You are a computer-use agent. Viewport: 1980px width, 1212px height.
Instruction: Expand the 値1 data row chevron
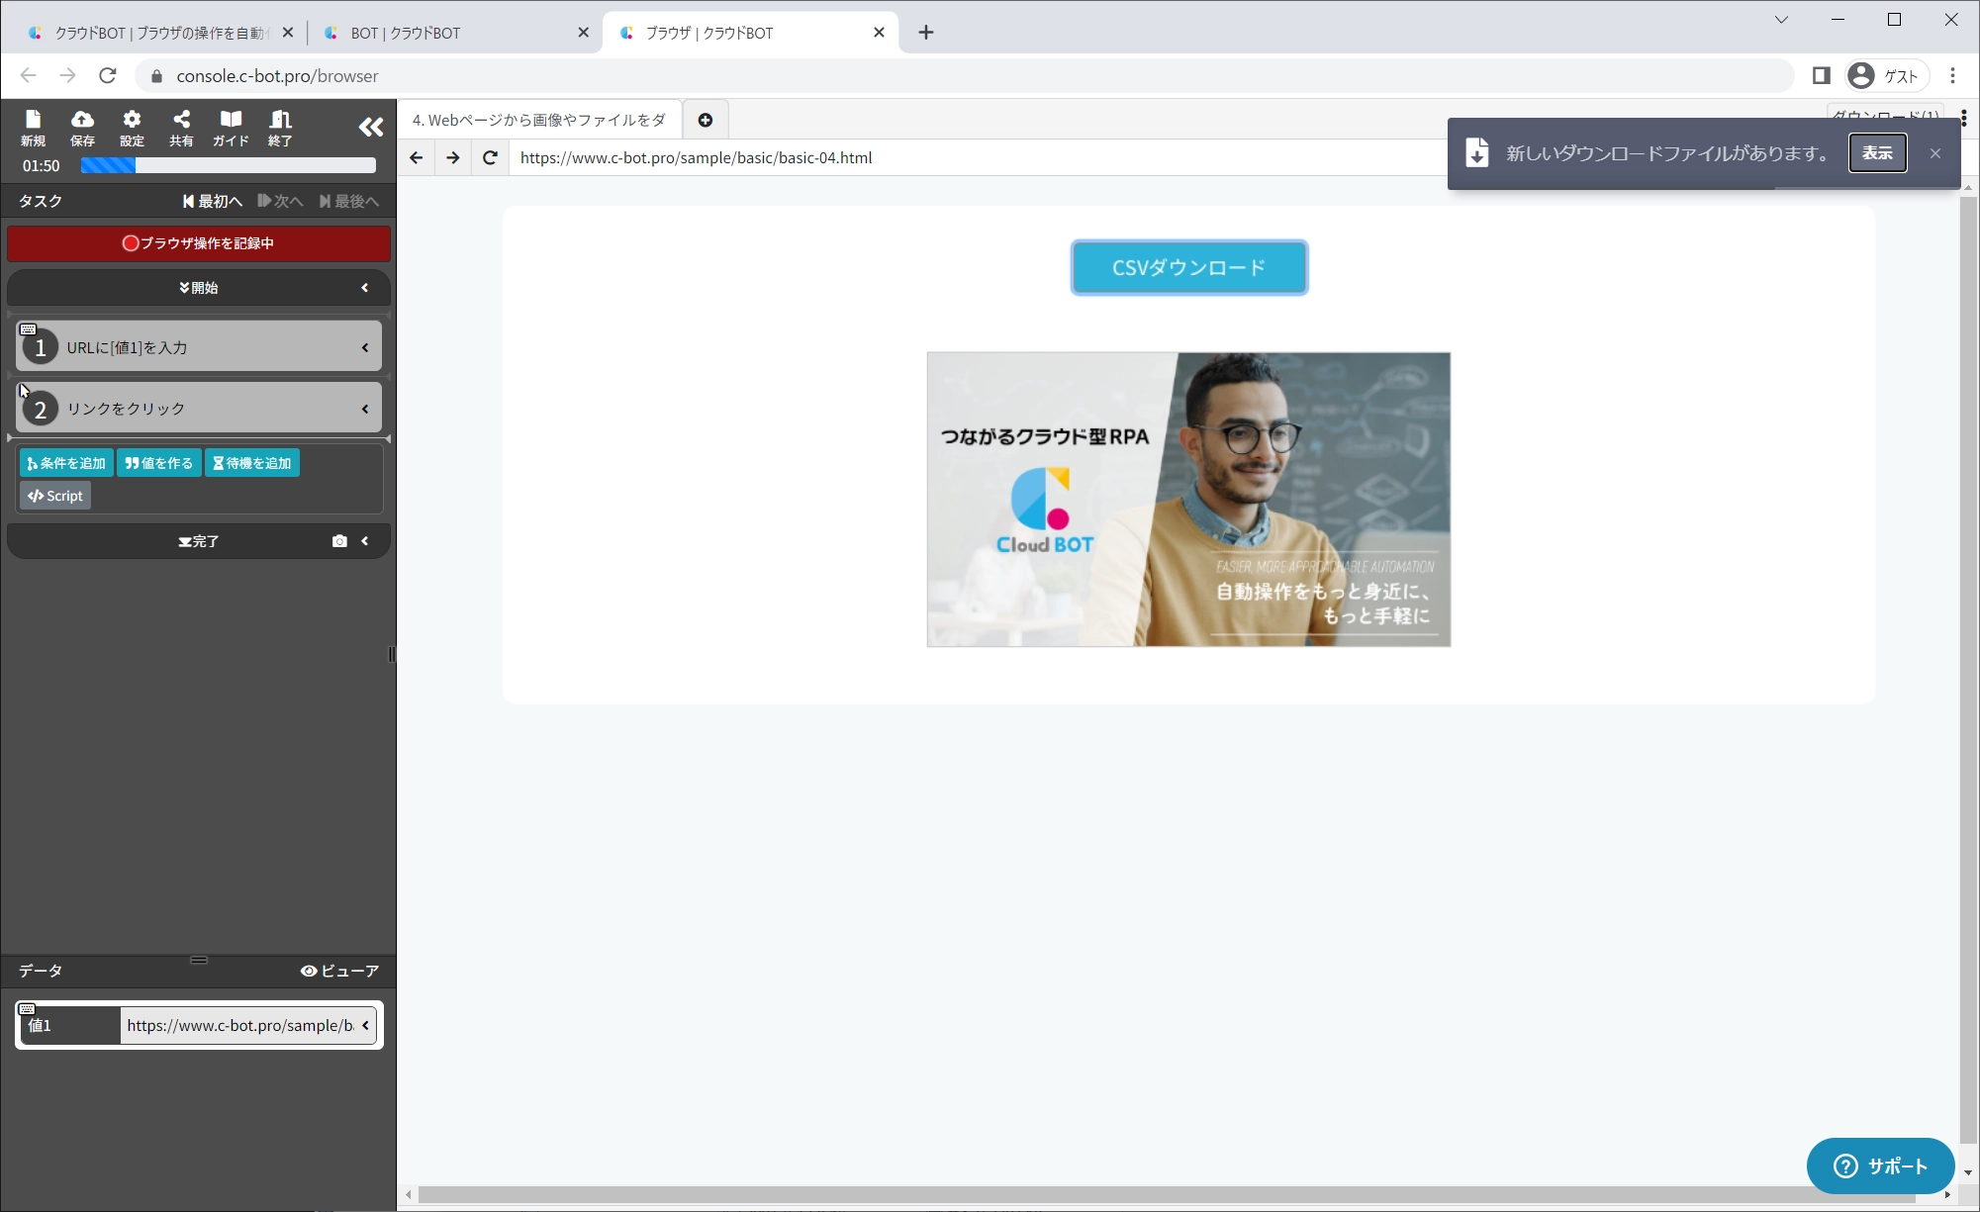(x=366, y=1025)
